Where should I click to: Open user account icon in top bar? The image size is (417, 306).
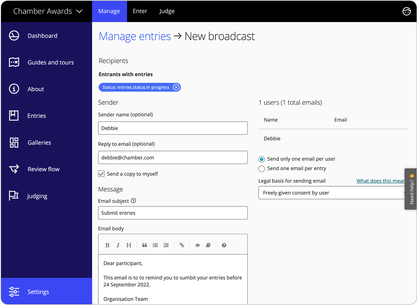tap(406, 11)
